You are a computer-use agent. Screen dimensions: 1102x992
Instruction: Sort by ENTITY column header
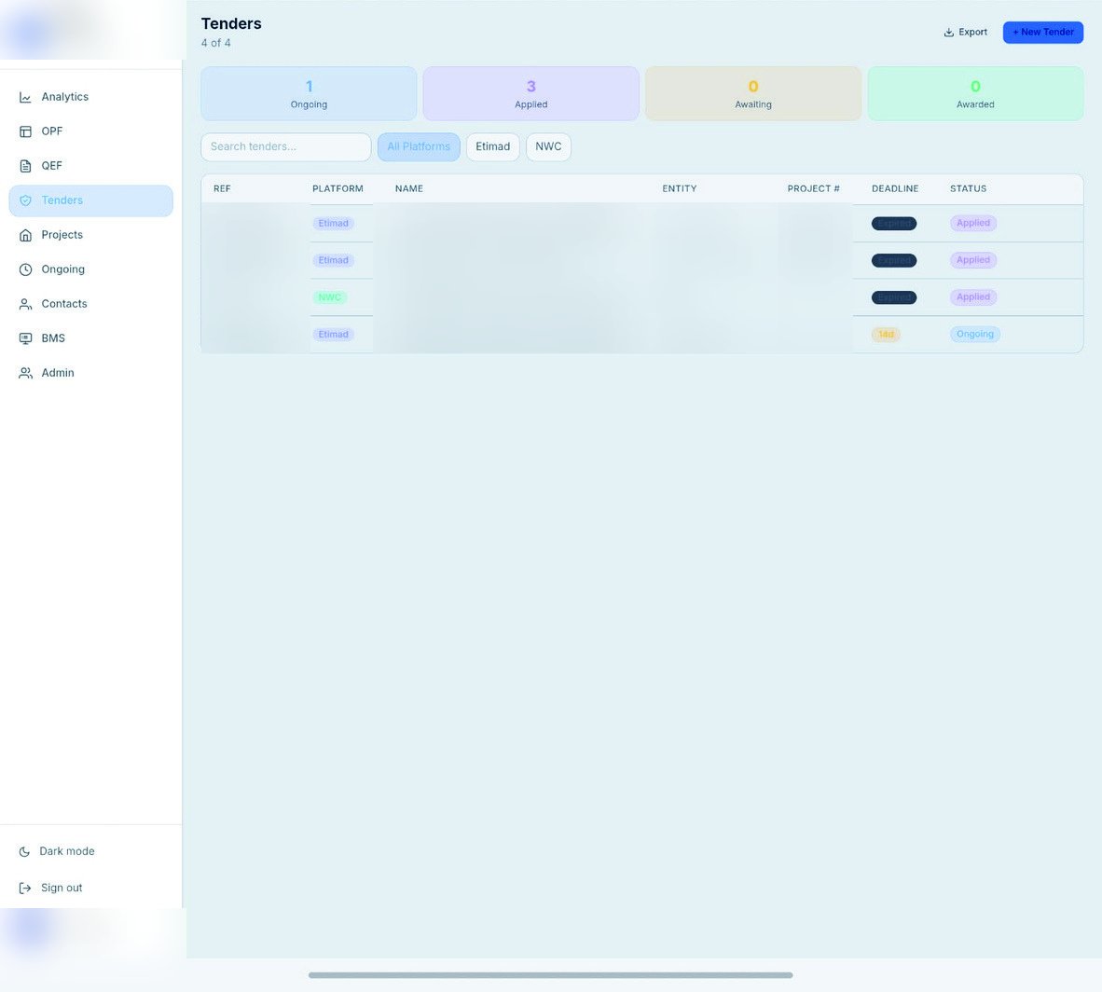click(x=680, y=189)
